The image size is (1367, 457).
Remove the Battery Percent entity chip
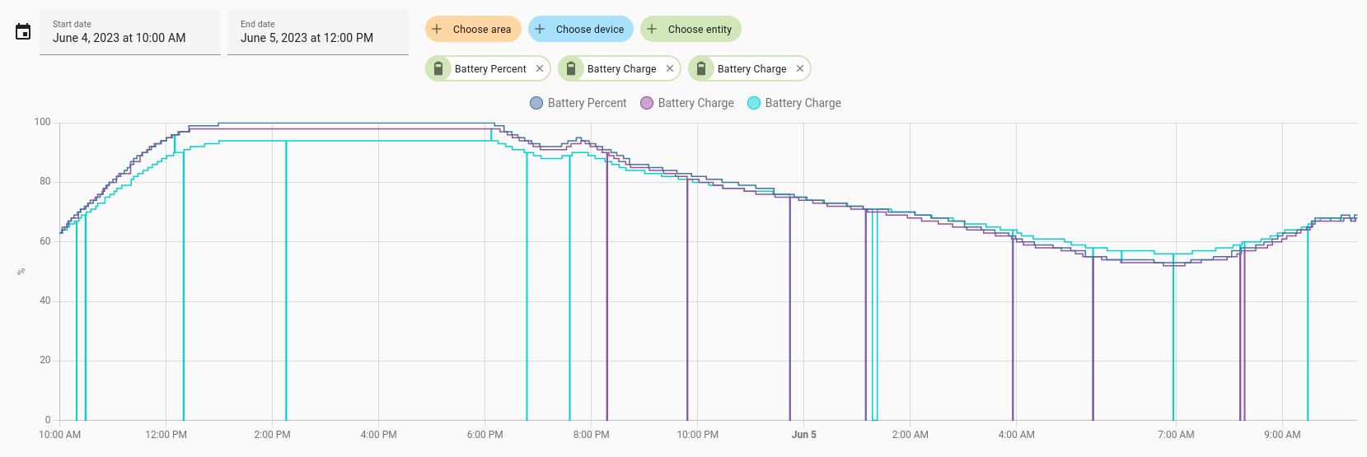tap(540, 68)
